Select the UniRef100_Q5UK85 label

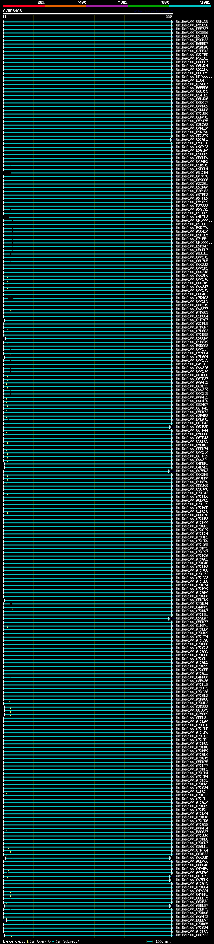click(192, 442)
